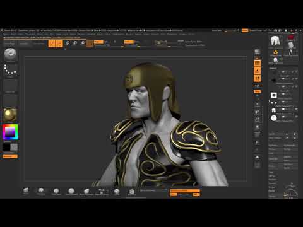Expand the Project section in Subtool panel
Viewport: 303px width, 227px height.
[x=272, y=187]
